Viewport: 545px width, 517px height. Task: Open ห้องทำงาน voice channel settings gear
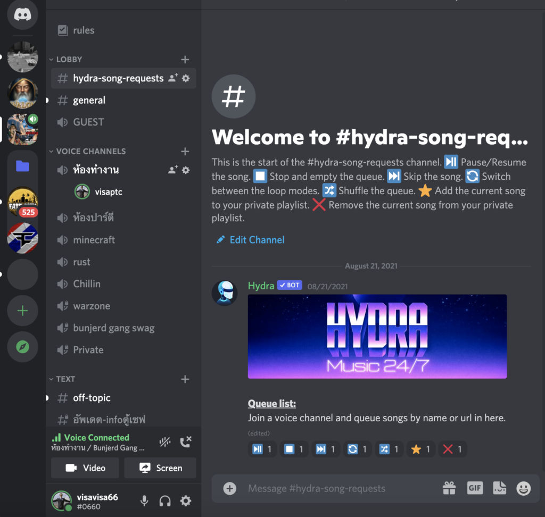[x=186, y=170]
